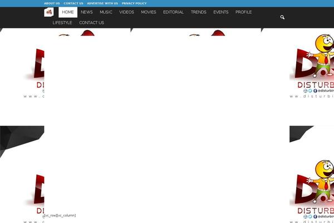Open the Music menu item
This screenshot has width=334, height=223.
[106, 12]
